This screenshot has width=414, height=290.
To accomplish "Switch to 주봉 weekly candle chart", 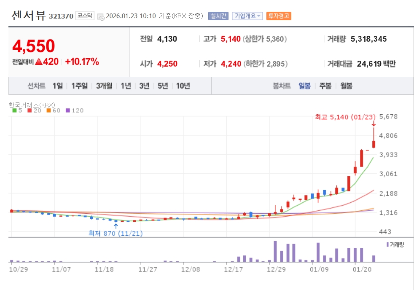I will tap(325, 86).
